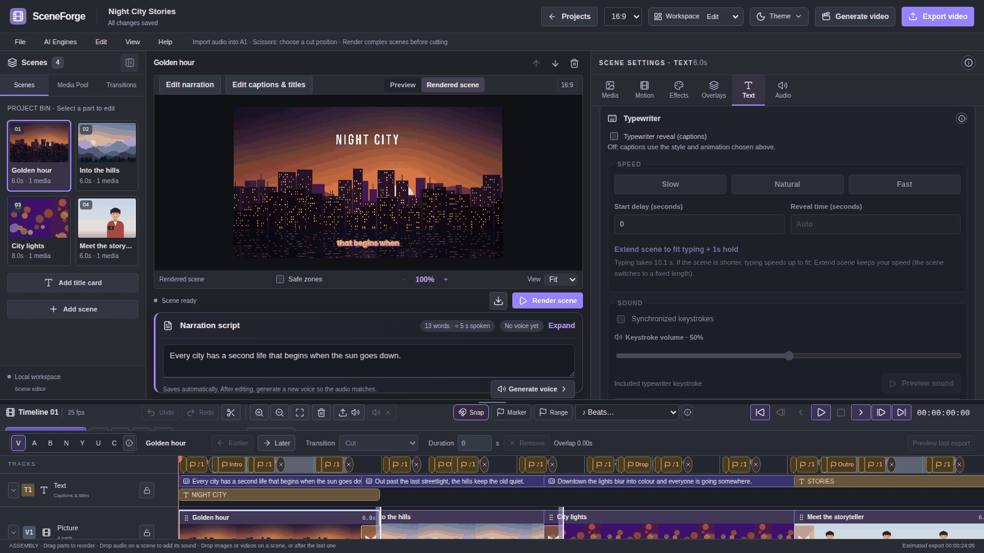The image size is (984, 553).
Task: Switch to Preview mode
Action: click(403, 85)
